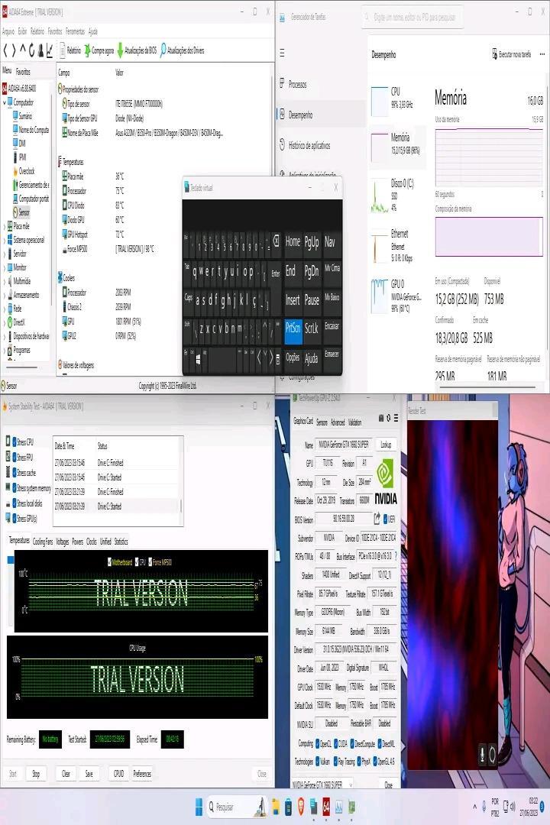Click GPU-Z screenshot camera icon

pos(380,419)
